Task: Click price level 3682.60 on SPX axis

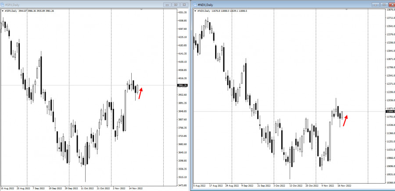Action: [183, 144]
